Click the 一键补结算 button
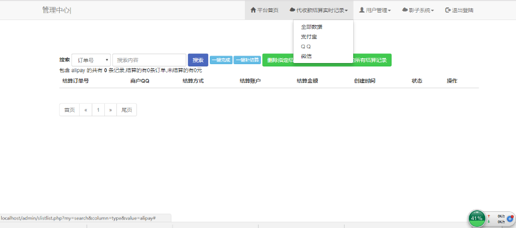 click(x=247, y=60)
